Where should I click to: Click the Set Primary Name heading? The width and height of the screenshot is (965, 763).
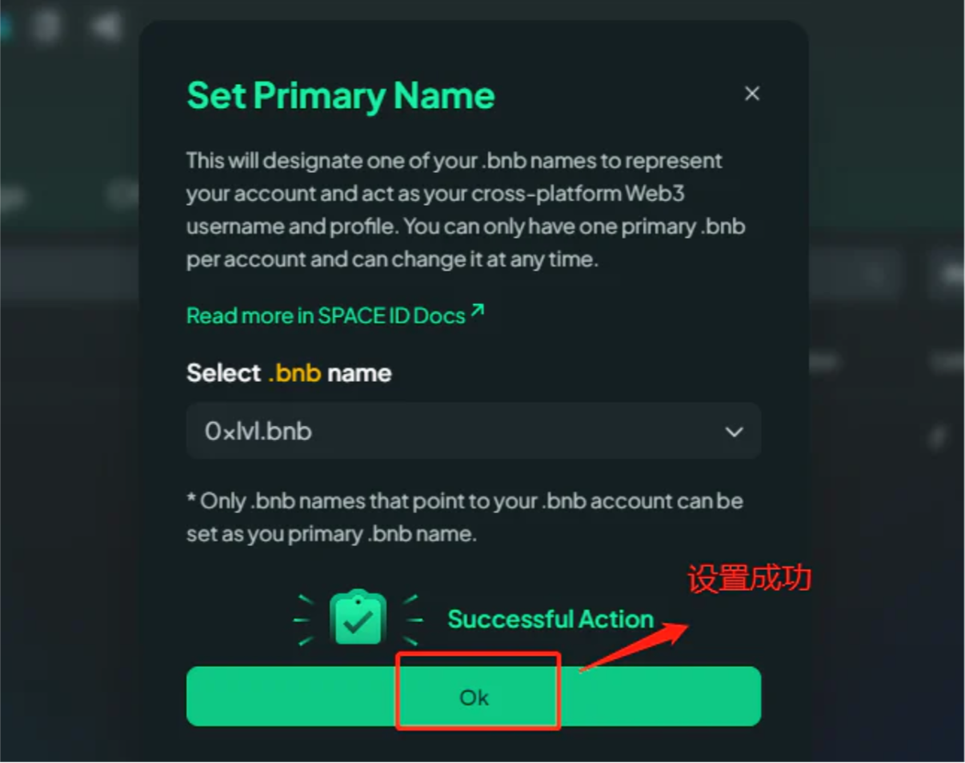(341, 95)
